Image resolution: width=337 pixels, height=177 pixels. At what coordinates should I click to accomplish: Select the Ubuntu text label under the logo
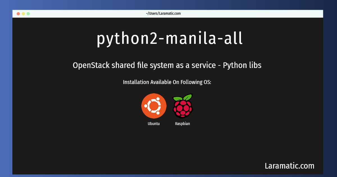[154, 124]
